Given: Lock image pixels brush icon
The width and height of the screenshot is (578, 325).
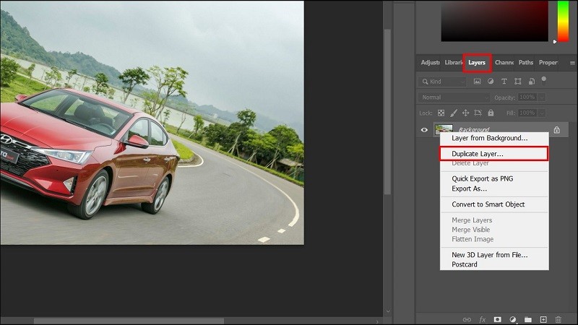Looking at the screenshot, I should (454, 113).
